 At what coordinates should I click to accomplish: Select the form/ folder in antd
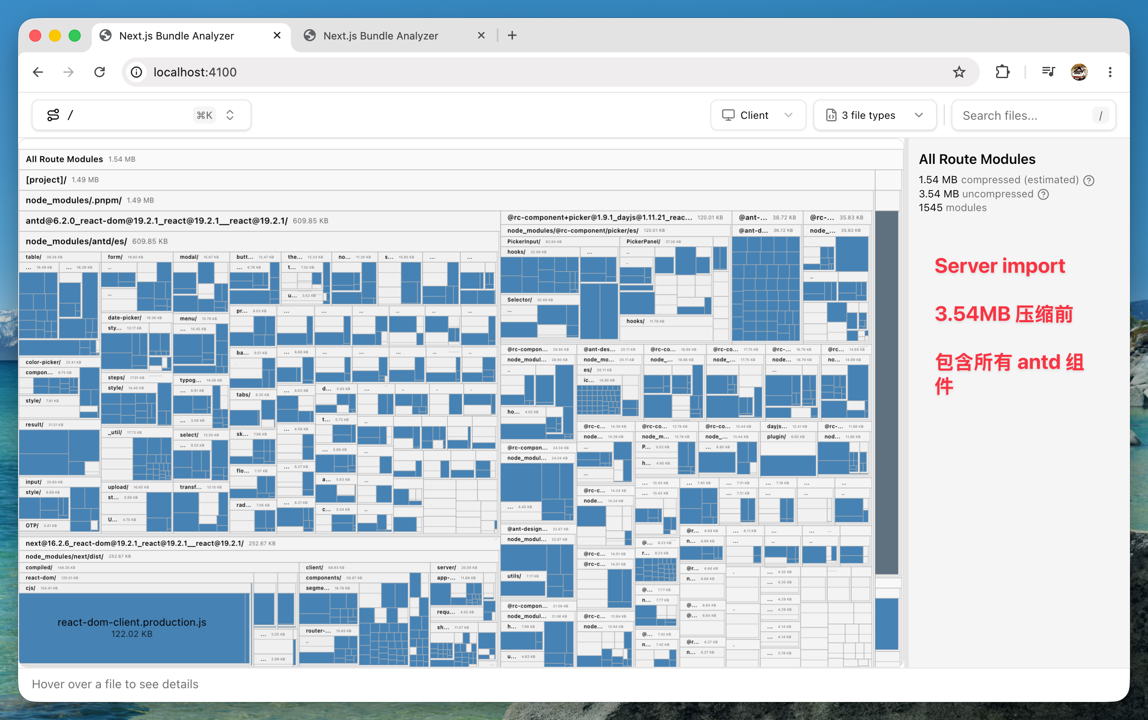pos(136,257)
